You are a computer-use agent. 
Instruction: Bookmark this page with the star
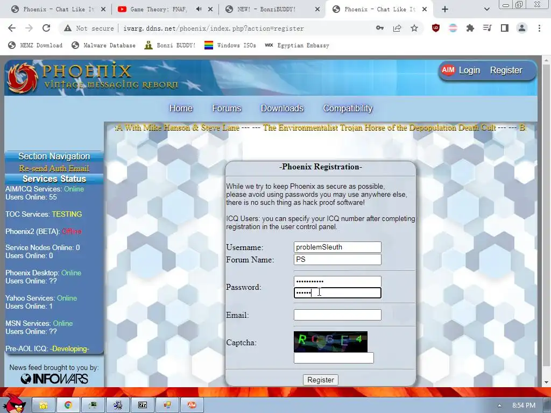pos(414,28)
